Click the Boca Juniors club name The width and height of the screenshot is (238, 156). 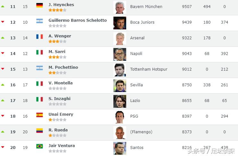(142, 22)
